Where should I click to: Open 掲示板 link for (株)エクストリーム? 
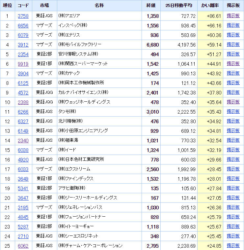coord(233,169)
